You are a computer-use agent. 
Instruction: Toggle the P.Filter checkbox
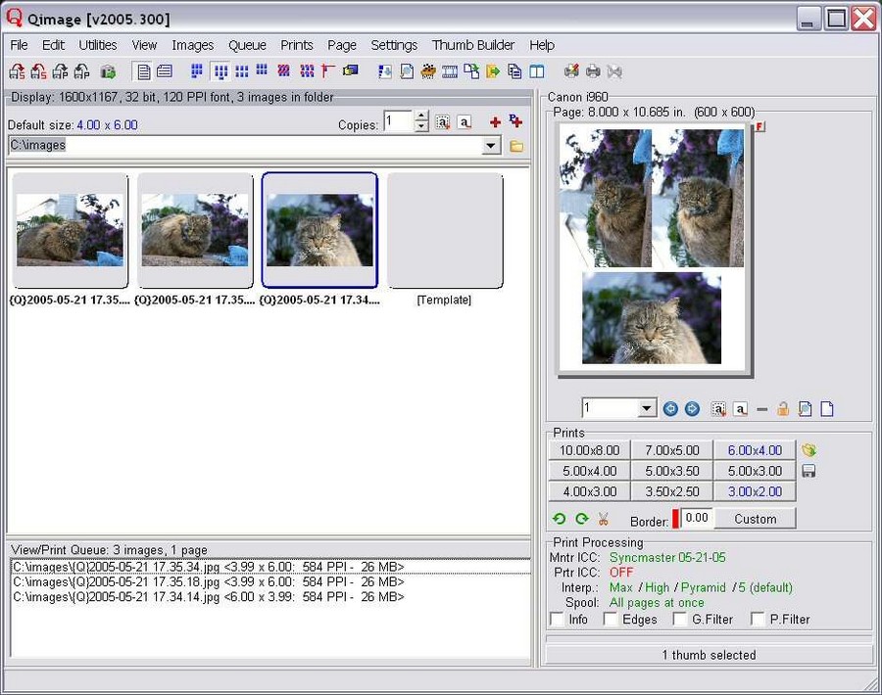(758, 619)
